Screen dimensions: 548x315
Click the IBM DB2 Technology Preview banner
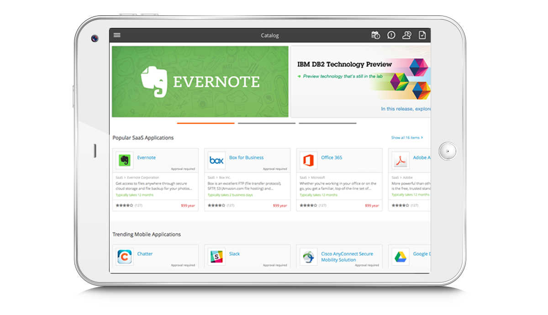360,82
